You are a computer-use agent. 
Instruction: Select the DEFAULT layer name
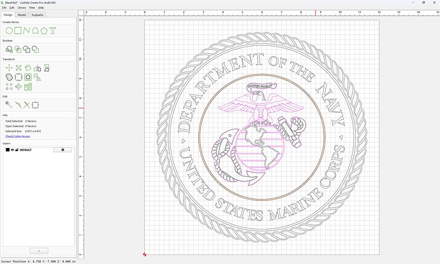pos(26,150)
